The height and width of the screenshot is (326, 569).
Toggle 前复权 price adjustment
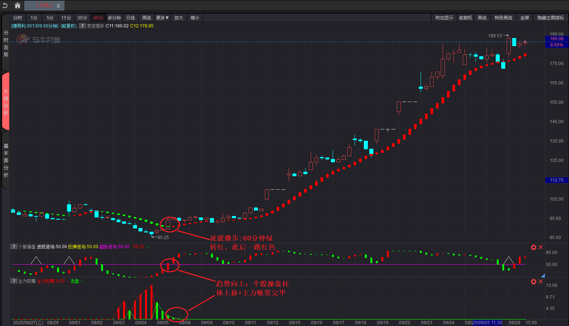click(x=465, y=18)
